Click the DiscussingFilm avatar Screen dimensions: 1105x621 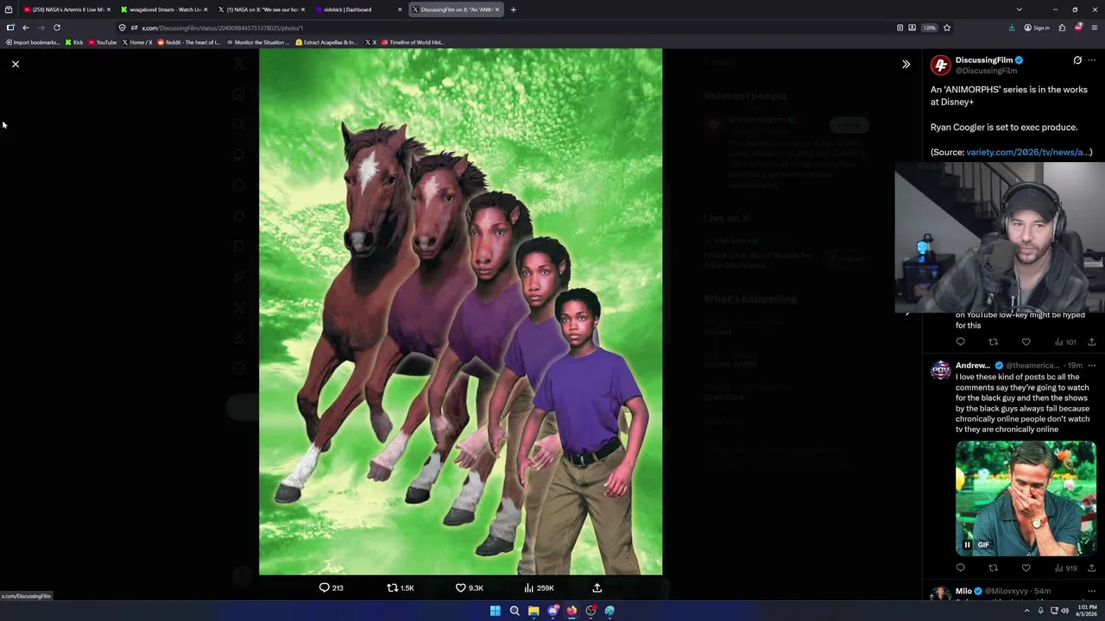940,65
